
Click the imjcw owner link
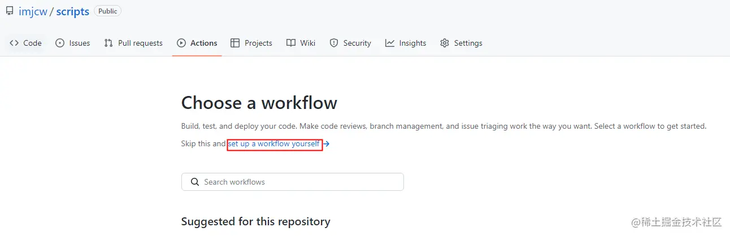coord(33,12)
